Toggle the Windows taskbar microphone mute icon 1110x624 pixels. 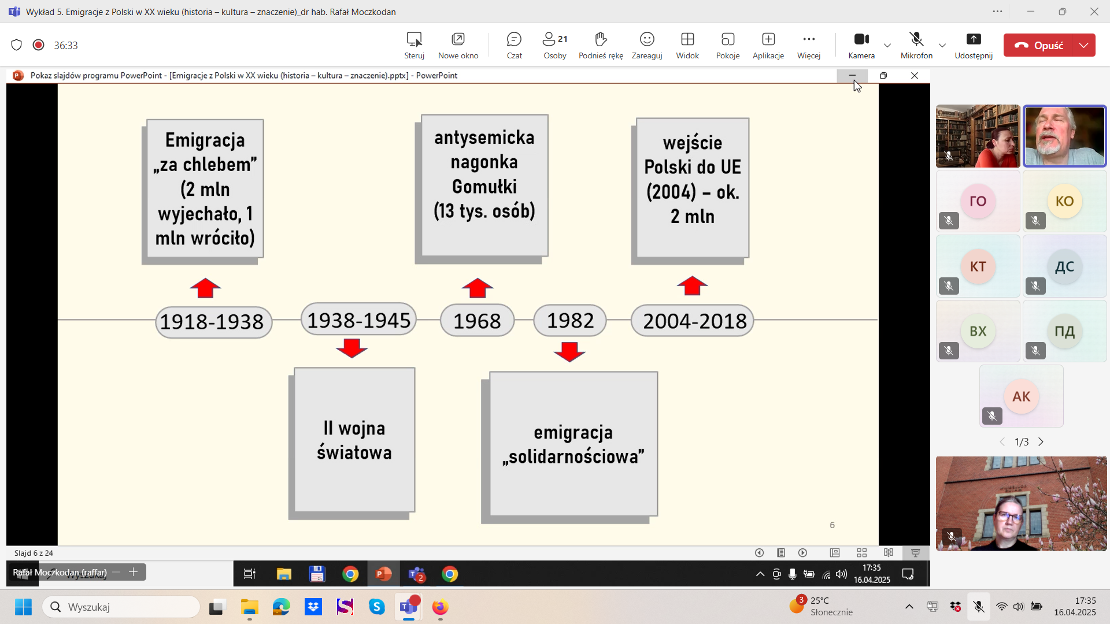click(978, 607)
